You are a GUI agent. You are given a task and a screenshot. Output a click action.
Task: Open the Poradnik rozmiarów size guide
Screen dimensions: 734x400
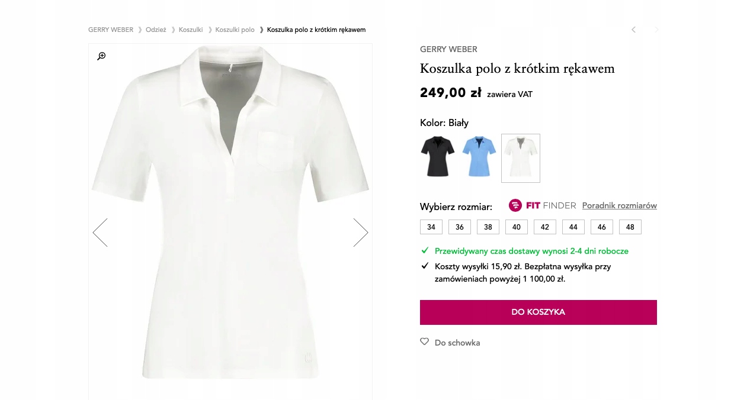(619, 205)
